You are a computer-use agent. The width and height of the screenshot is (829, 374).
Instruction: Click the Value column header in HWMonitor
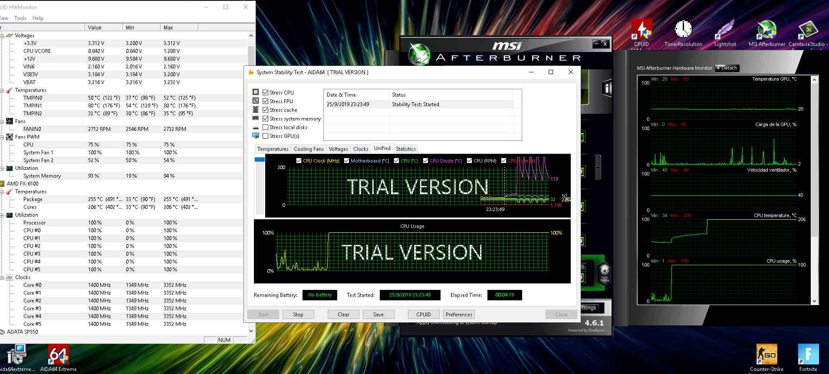coord(104,27)
